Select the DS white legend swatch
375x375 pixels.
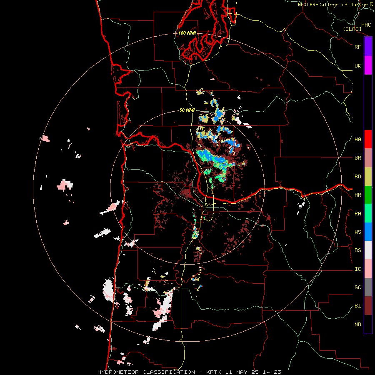(368, 250)
